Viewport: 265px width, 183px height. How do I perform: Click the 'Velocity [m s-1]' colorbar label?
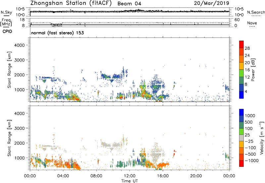click(262, 138)
